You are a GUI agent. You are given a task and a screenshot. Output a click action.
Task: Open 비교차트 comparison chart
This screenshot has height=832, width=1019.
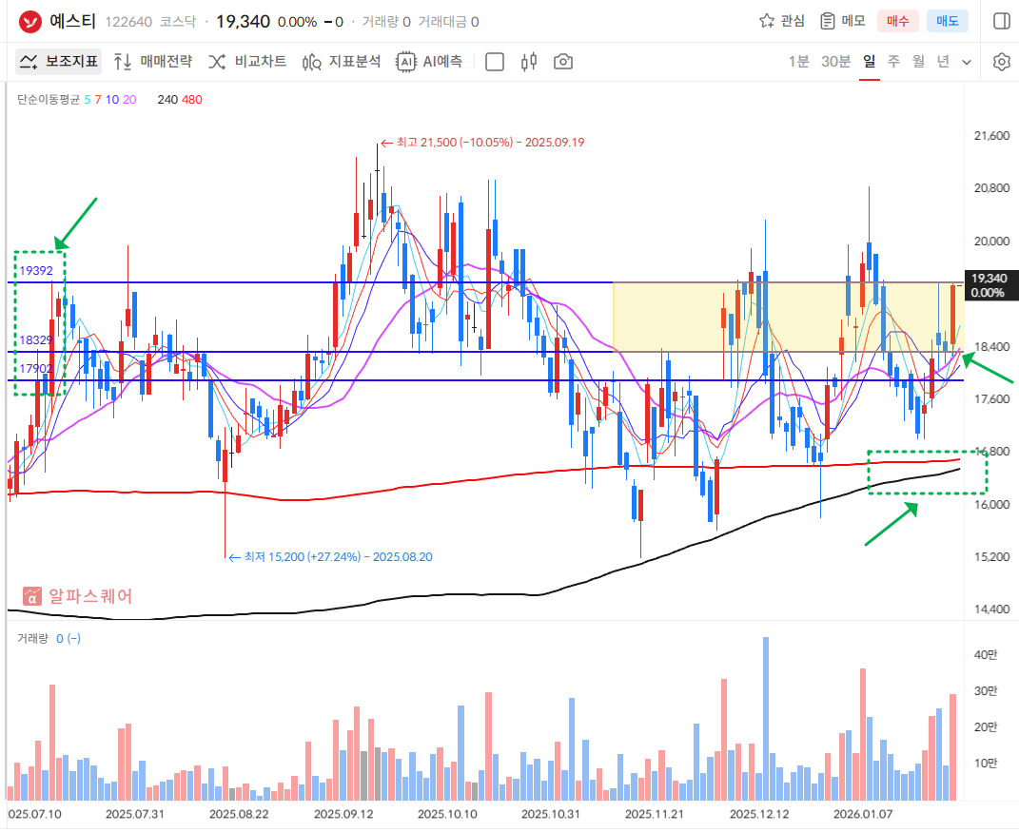[x=246, y=62]
